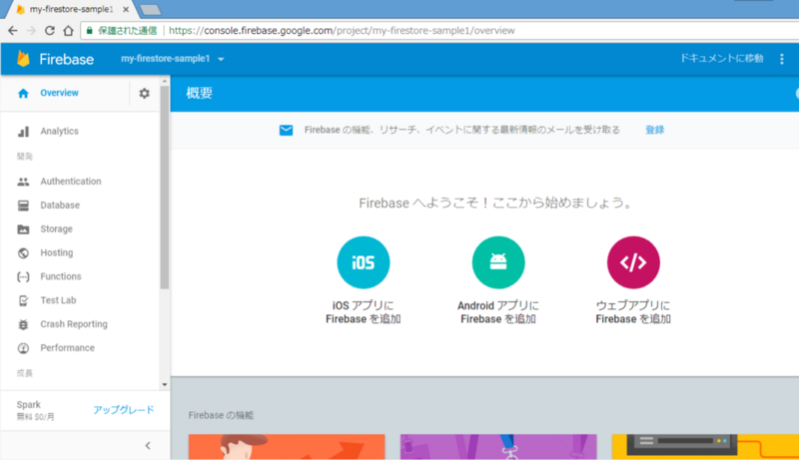Click ウェブアプリに Firebase を追加 label
Screen dimensions: 799x460
(x=633, y=312)
